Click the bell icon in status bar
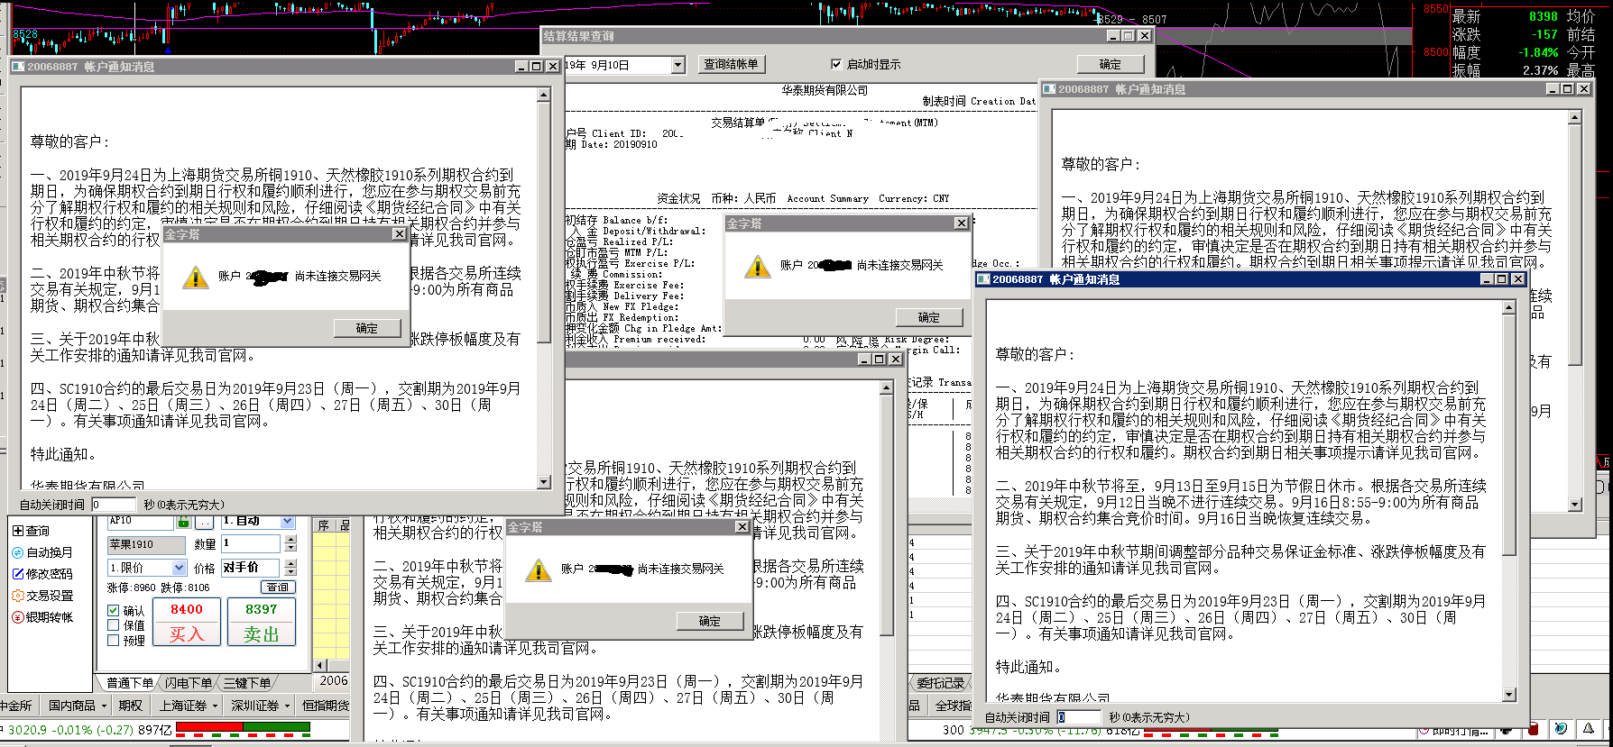This screenshot has width=1613, height=747. tap(1589, 728)
